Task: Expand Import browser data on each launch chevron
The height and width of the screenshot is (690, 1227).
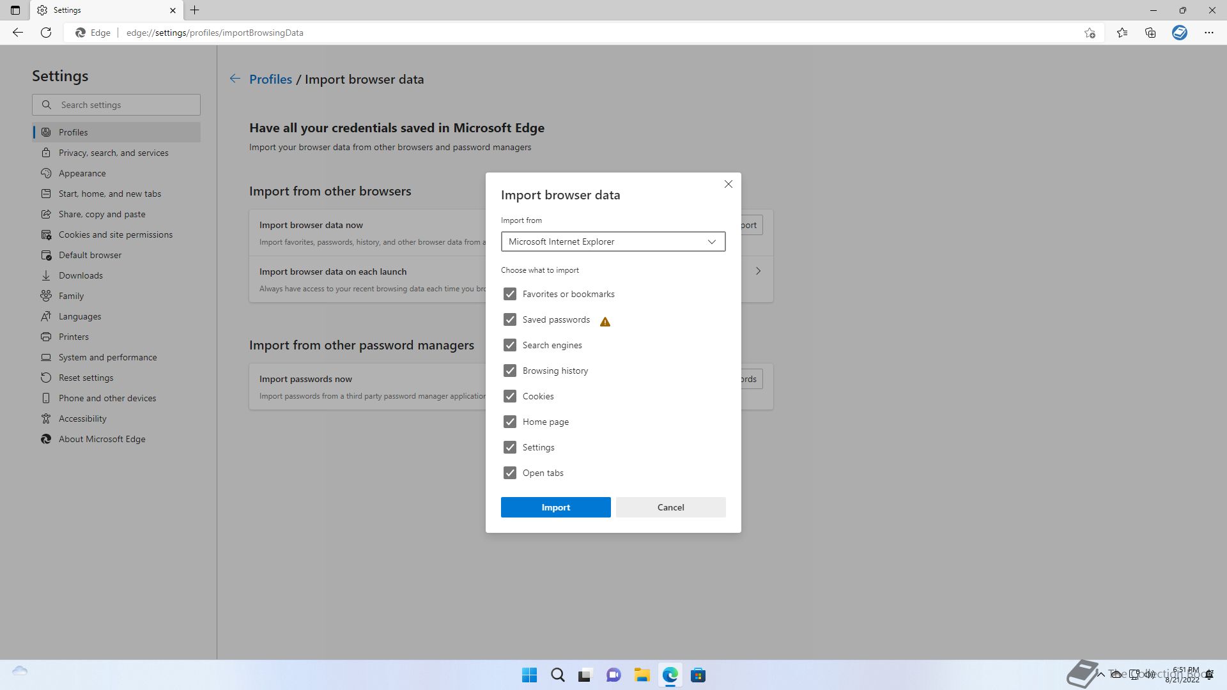Action: pyautogui.click(x=759, y=271)
